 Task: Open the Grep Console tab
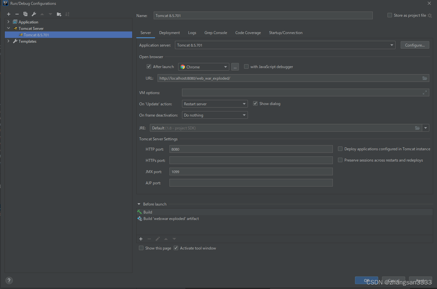[216, 33]
